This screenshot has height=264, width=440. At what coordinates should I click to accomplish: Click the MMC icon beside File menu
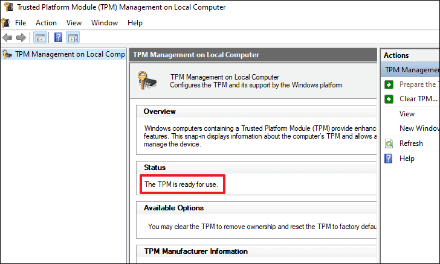(x=5, y=23)
